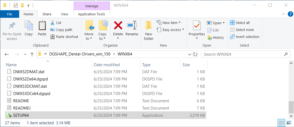Viewport: 294px width, 127px height.
Task: Open Help with the blue question mark
Action: [x=290, y=14]
